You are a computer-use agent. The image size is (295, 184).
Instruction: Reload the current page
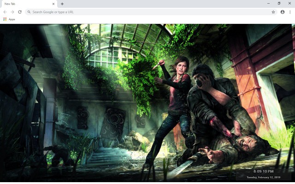20,12
